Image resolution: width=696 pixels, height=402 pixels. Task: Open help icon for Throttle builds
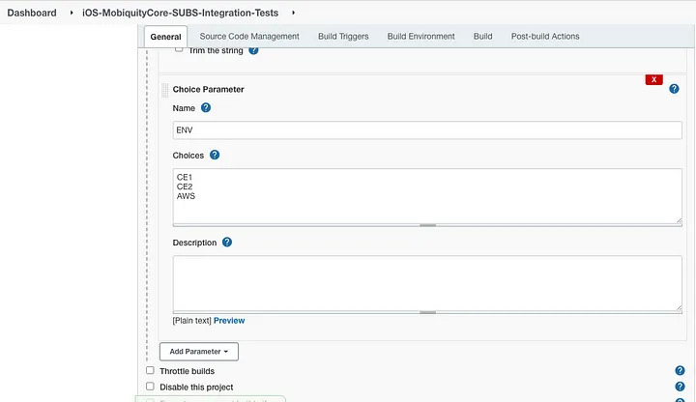tap(680, 370)
